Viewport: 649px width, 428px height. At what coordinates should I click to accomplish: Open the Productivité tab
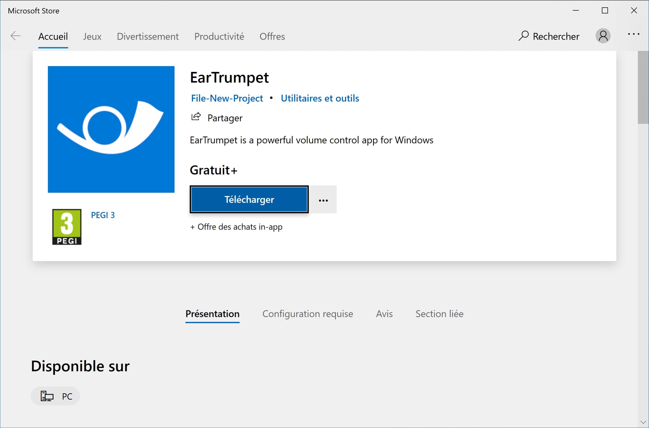click(219, 36)
